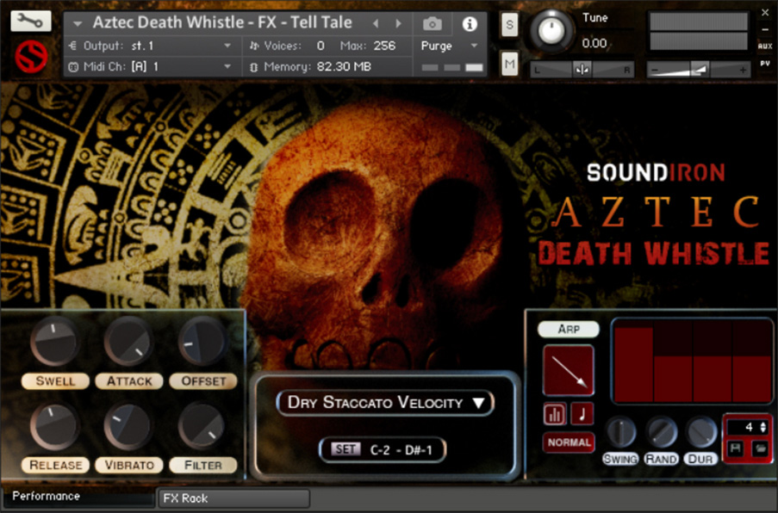Open instrument edit mode via the wrench icon
The image size is (778, 513).
[x=30, y=21]
